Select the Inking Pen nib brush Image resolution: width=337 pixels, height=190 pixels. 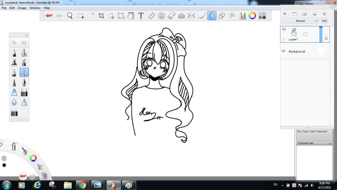(x=24, y=82)
